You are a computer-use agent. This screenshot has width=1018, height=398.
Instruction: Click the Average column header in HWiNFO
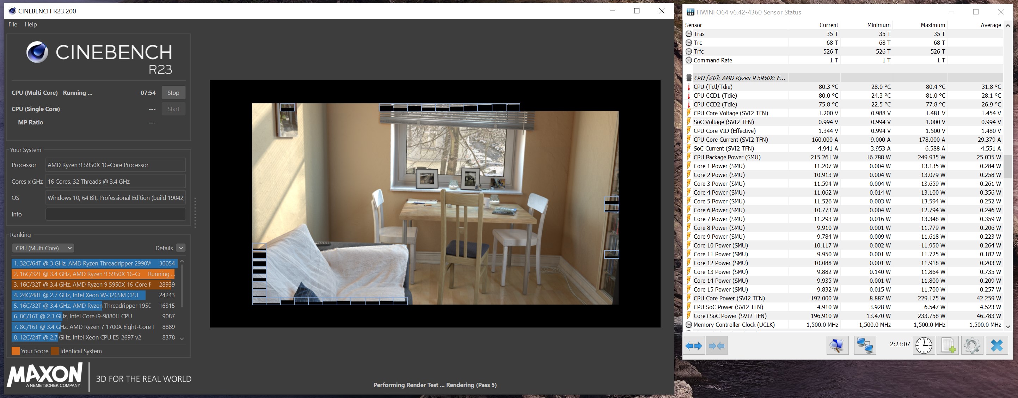(975, 25)
